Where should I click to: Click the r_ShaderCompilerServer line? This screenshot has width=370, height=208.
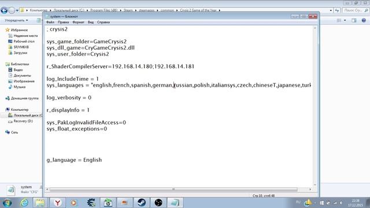(120, 66)
